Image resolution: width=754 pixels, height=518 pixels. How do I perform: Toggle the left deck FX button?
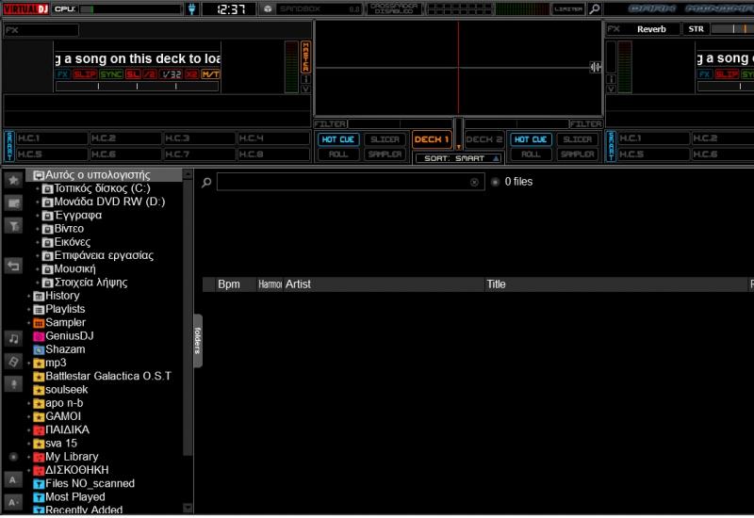tap(63, 74)
